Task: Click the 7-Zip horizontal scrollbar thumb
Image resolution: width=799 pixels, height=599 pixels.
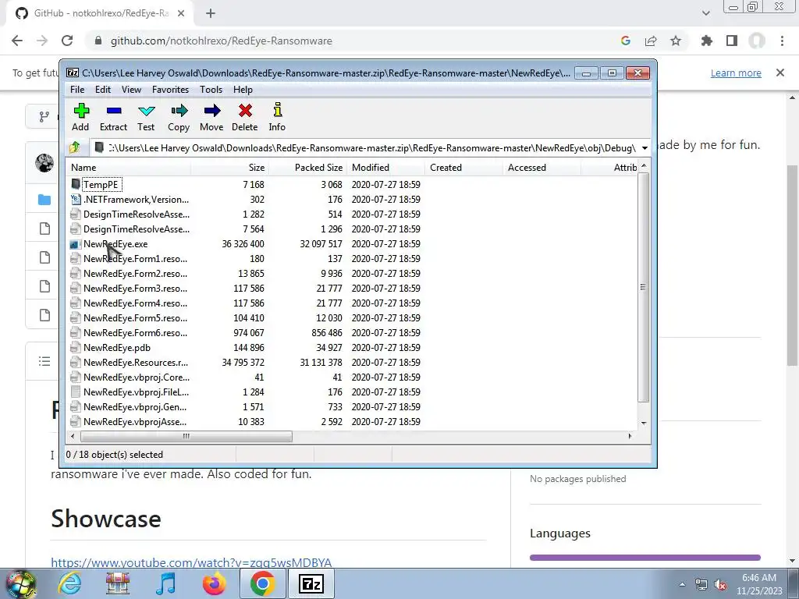Action: click(x=186, y=437)
